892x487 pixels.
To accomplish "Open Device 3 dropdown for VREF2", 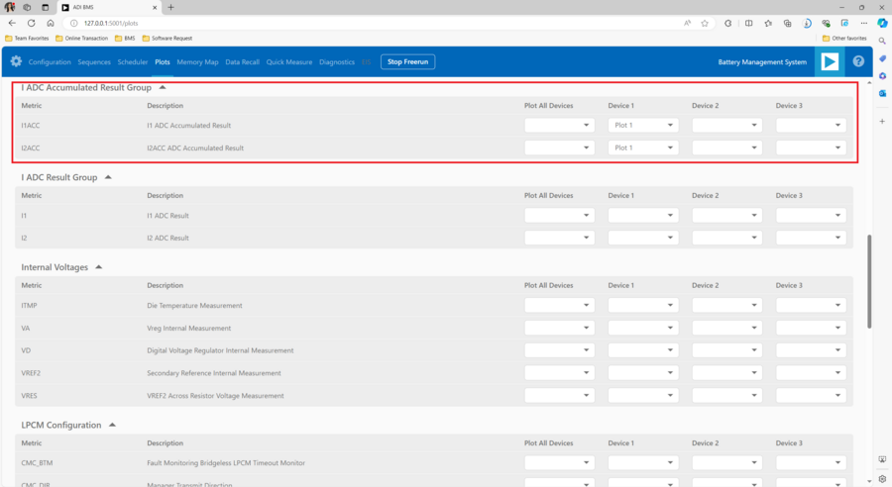I will 811,373.
